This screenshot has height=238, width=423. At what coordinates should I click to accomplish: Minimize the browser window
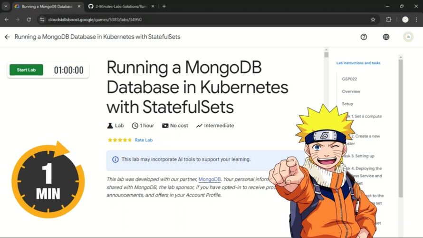387,6
